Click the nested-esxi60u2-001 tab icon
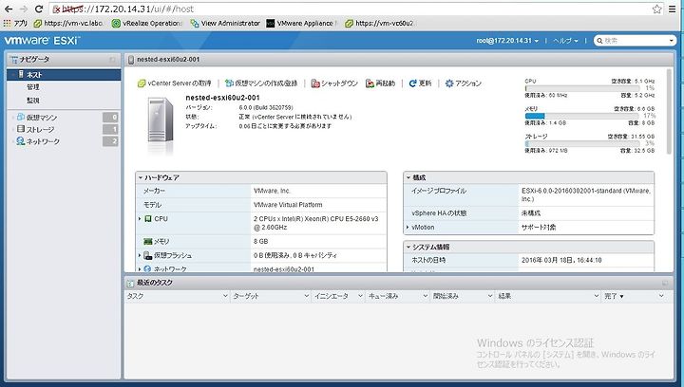Viewport: 684px width, 387px height. pos(131,60)
